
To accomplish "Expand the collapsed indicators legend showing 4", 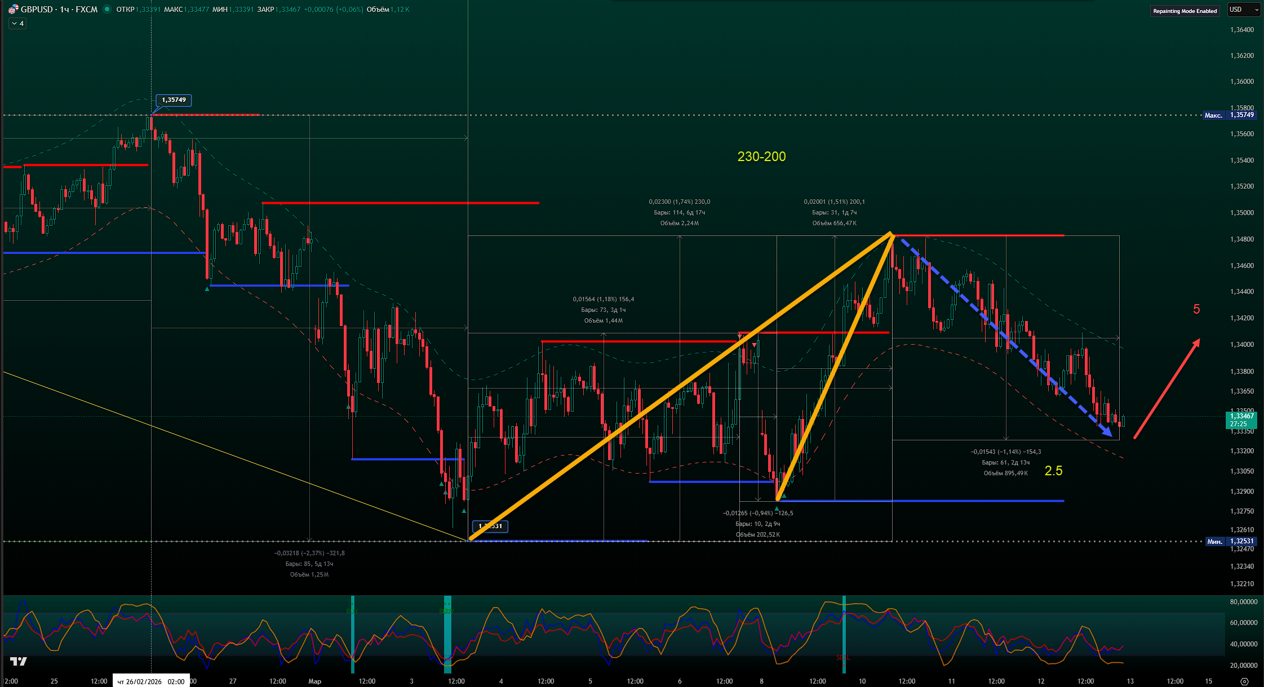I will [x=17, y=23].
